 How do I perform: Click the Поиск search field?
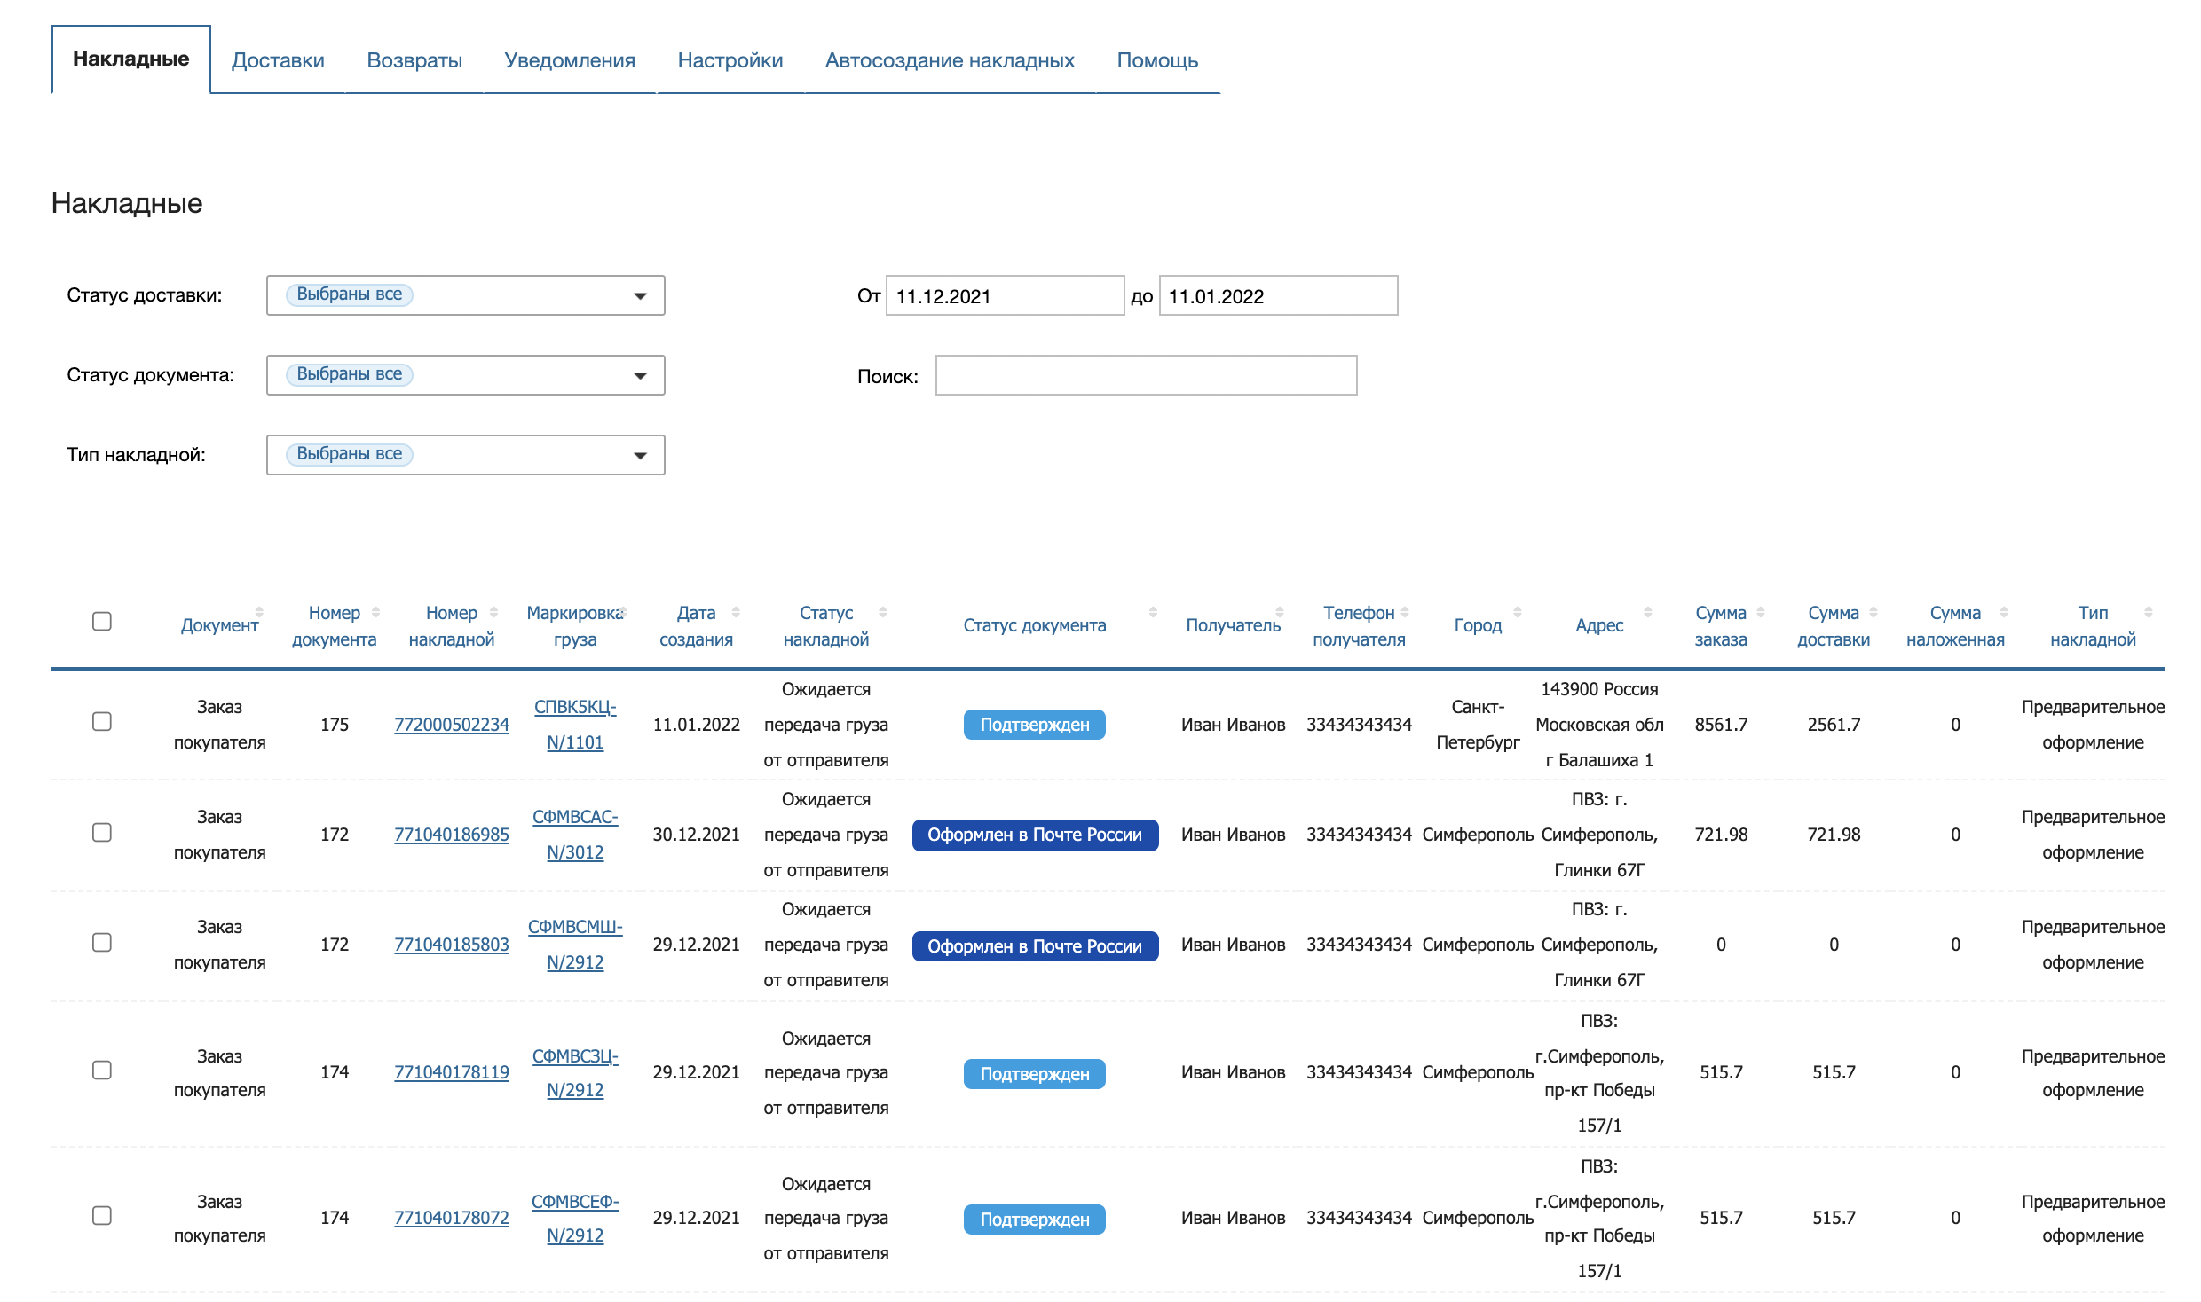(x=1145, y=375)
